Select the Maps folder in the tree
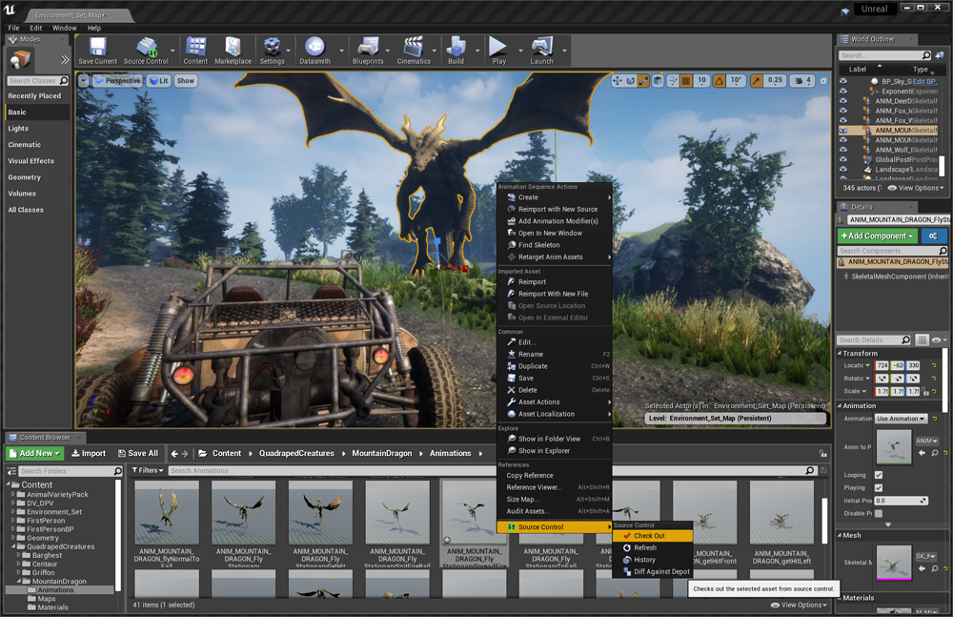 click(46, 599)
